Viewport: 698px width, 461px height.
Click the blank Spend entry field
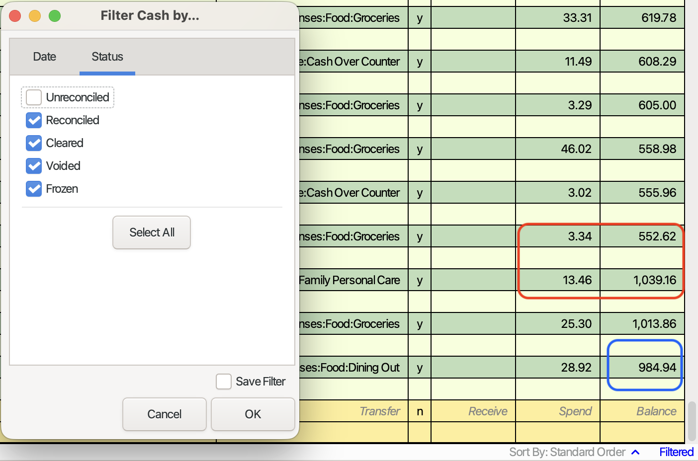click(x=557, y=411)
